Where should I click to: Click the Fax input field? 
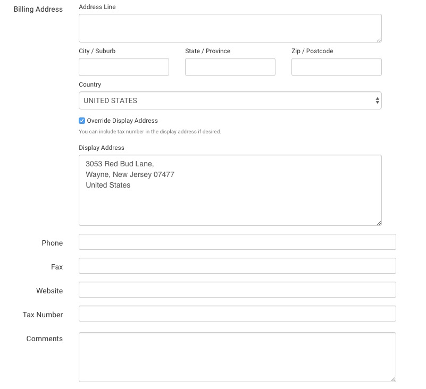(x=237, y=266)
